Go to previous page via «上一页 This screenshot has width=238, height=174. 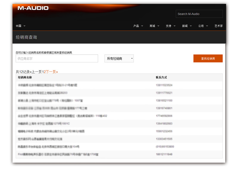36,72
